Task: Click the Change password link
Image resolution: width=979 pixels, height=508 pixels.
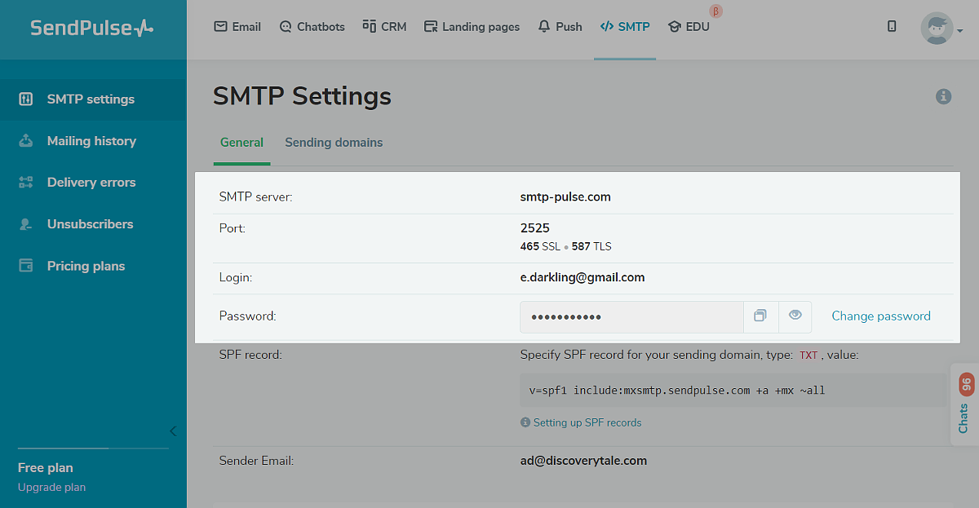Action: point(881,316)
